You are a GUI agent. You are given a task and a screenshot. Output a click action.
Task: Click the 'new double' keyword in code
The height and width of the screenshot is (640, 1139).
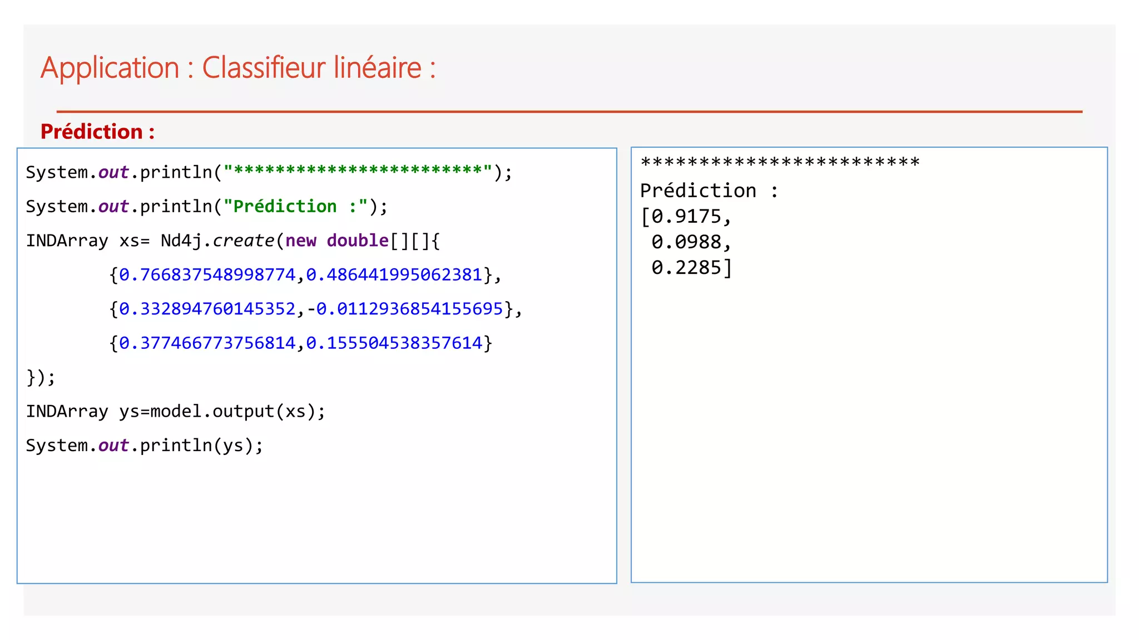point(336,241)
